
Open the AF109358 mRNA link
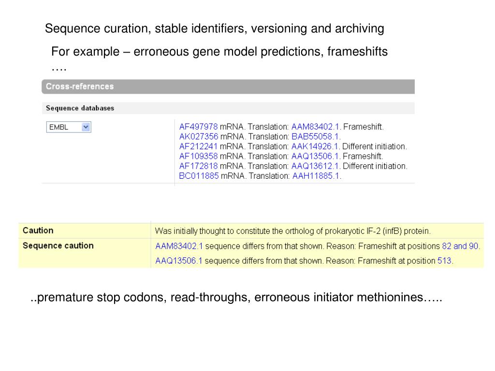(198, 156)
